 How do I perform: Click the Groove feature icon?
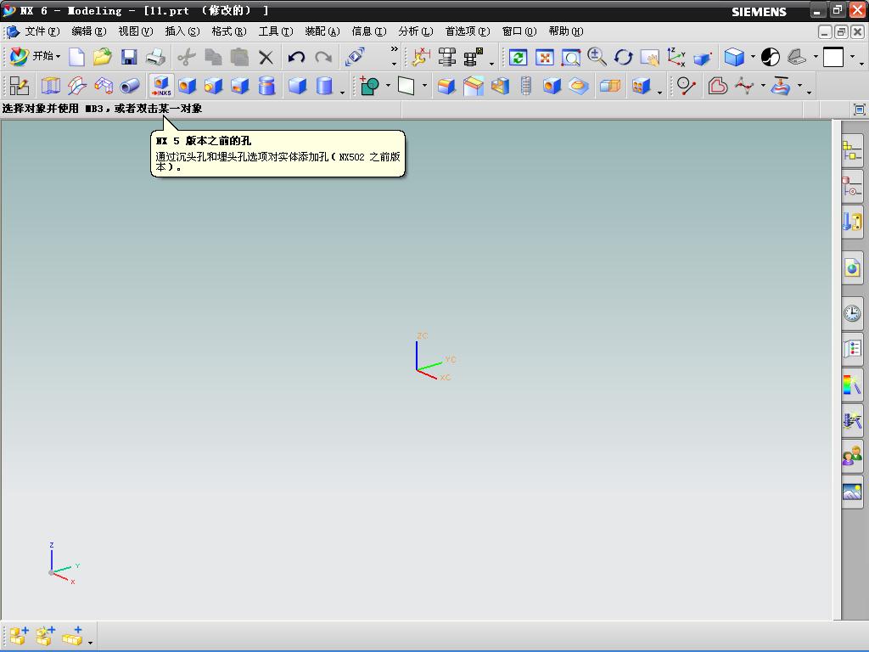(266, 86)
